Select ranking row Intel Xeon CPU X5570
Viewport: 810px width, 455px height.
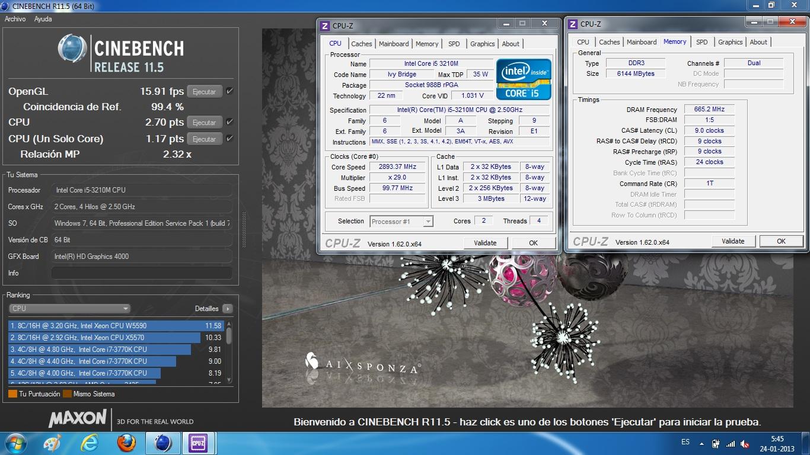(116, 338)
